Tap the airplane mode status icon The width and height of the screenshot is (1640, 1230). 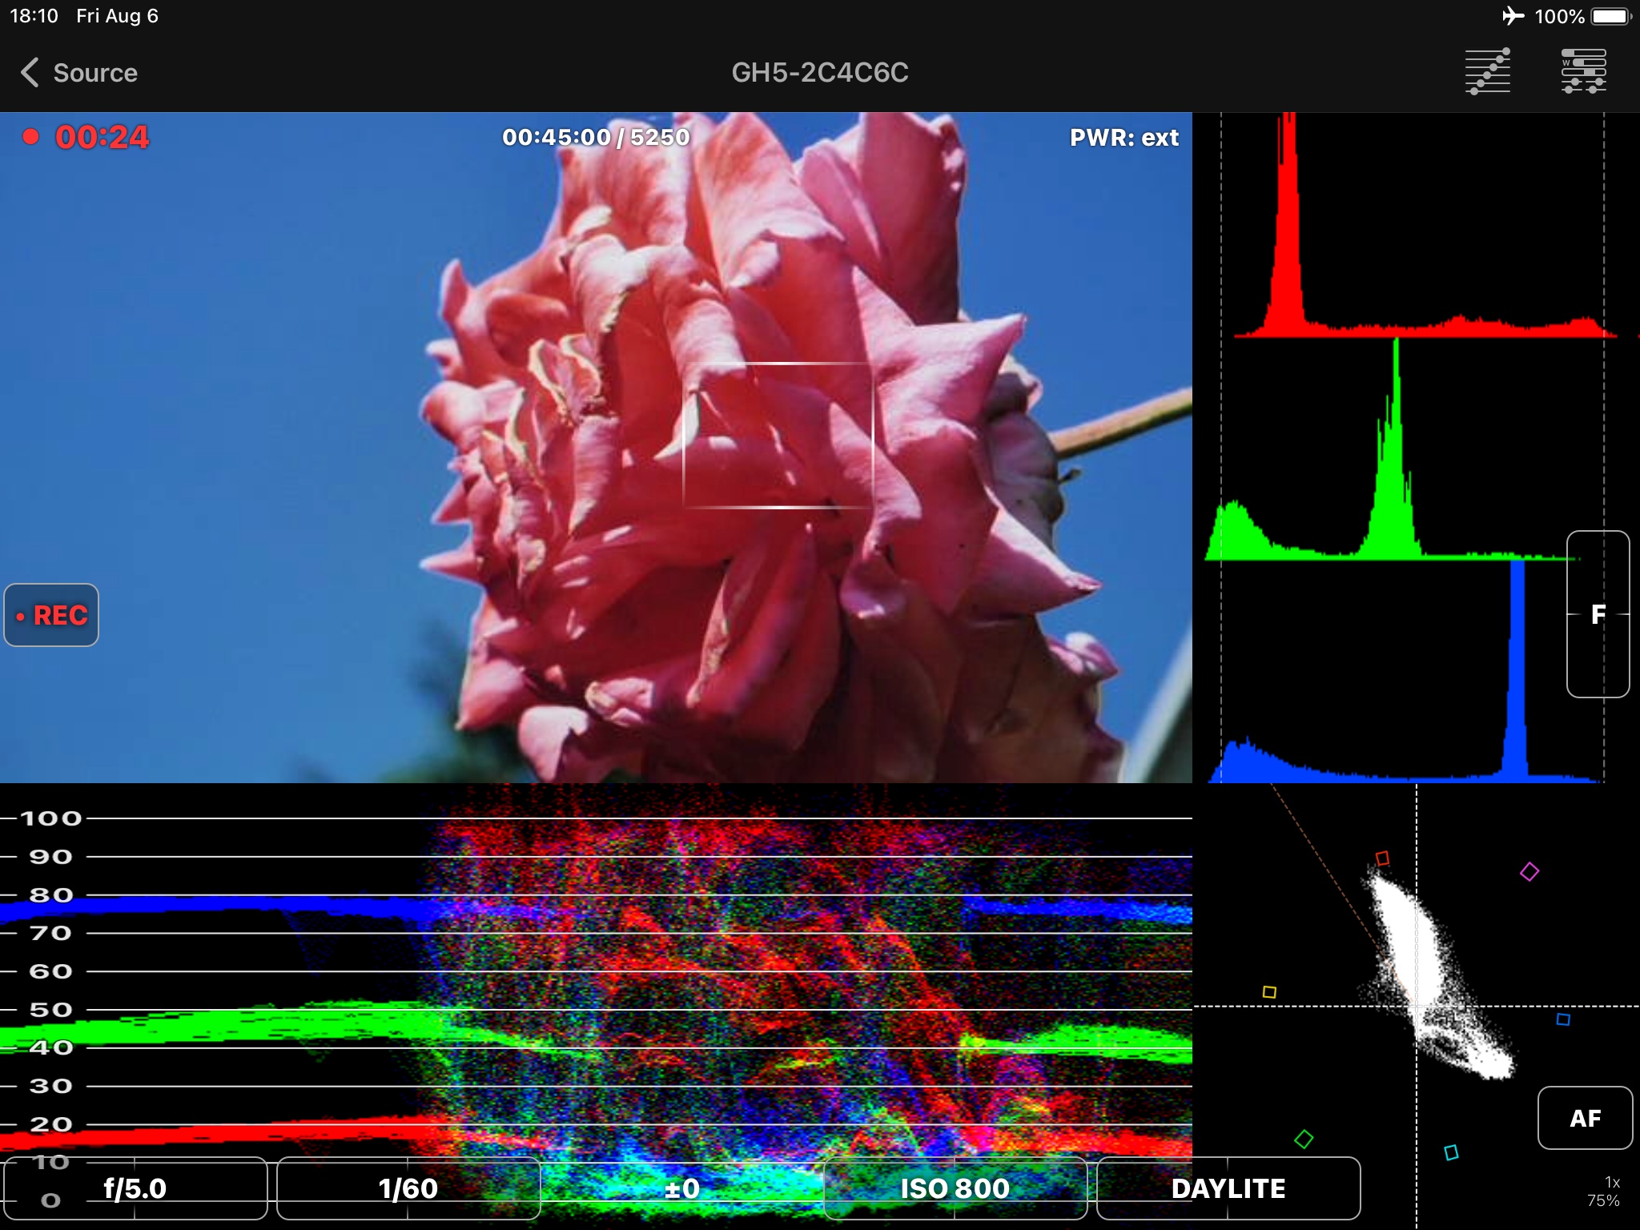coord(1513,16)
